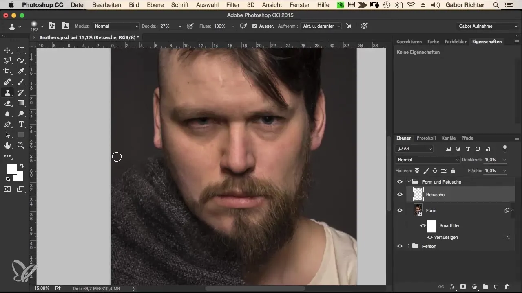
Task: Select the Rectangle shape tool
Action: 21,135
